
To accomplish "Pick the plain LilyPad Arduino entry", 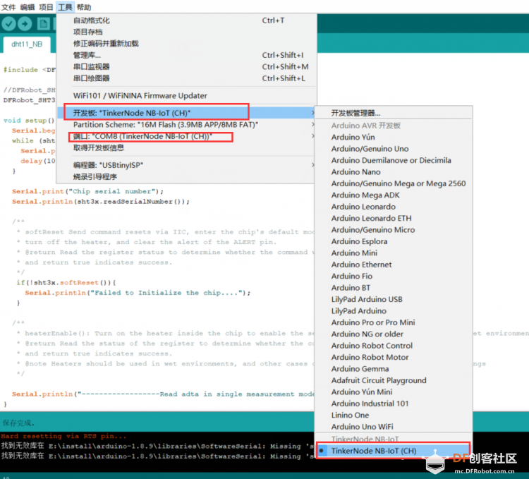I will (x=394, y=311).
